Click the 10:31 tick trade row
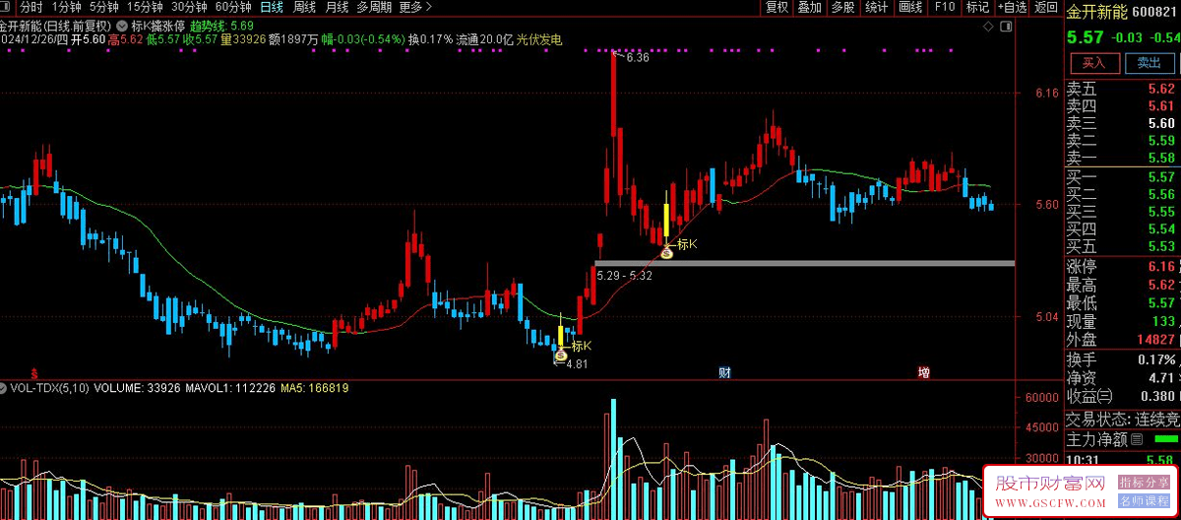Screen dimensions: 1181x520 (x=1123, y=459)
